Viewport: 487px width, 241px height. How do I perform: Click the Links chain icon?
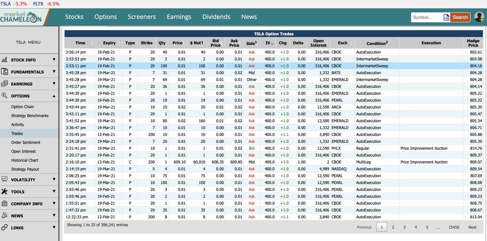(x=4, y=228)
